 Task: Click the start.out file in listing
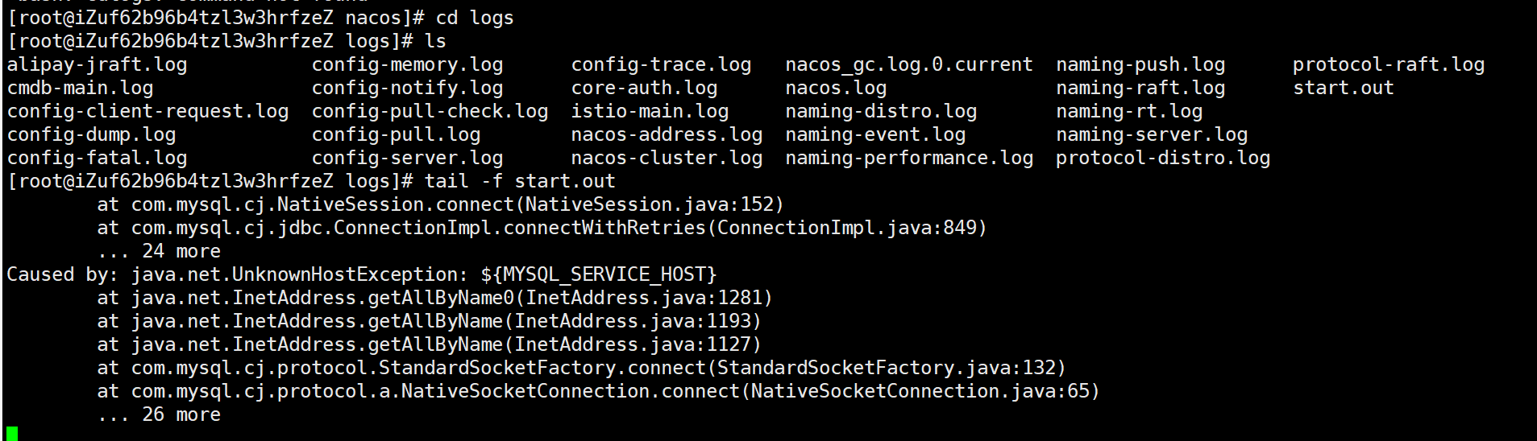1344,88
